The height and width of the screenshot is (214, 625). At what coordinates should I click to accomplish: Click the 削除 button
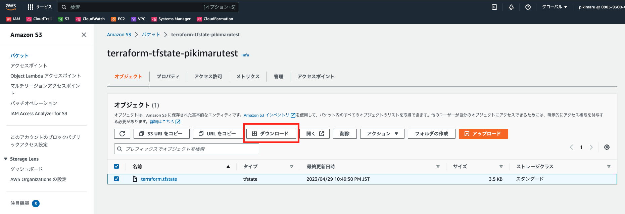point(345,134)
